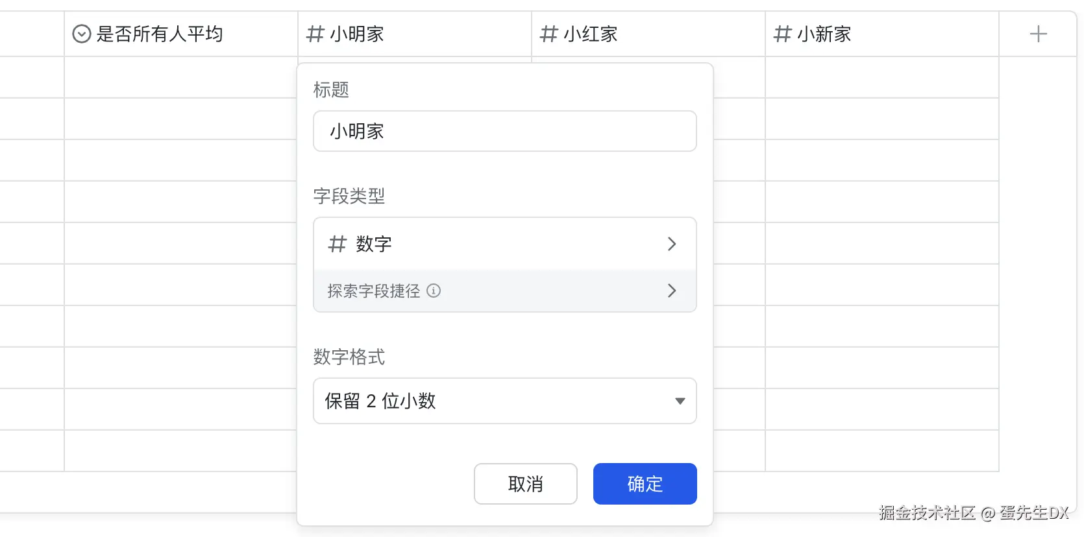Click hash icon in 小红家 column header
Viewport: 1084px width, 537px height.
[549, 34]
